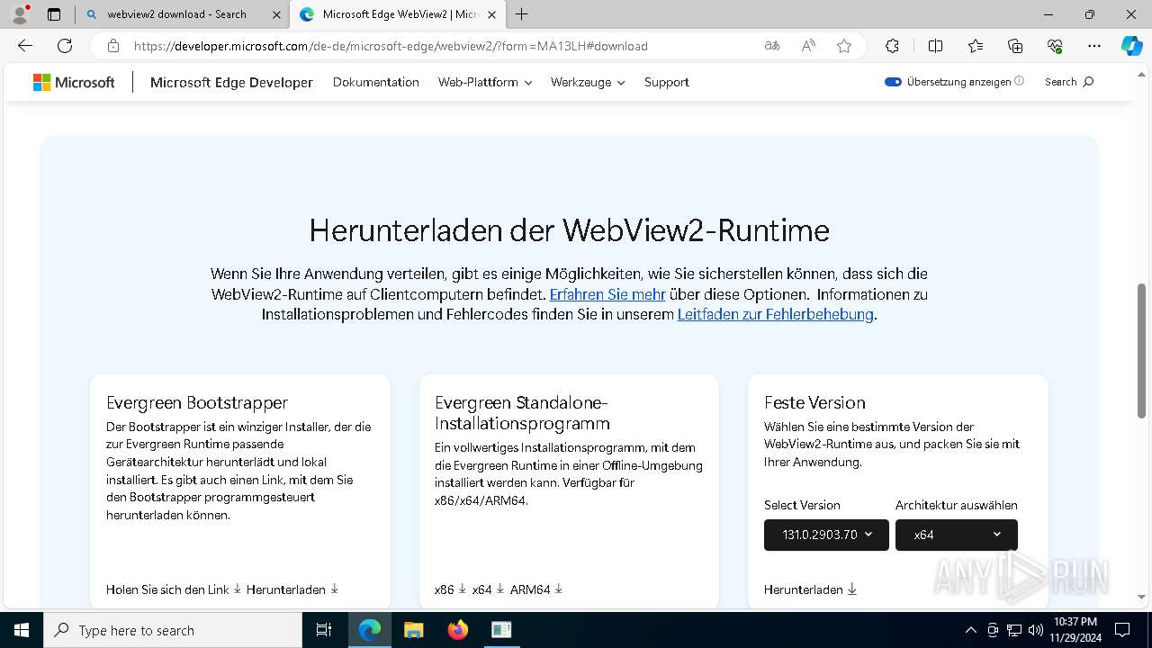Viewport: 1152px width, 648px height.
Task: Open the Architektur auswählen x64 dropdown
Action: pyautogui.click(x=957, y=535)
